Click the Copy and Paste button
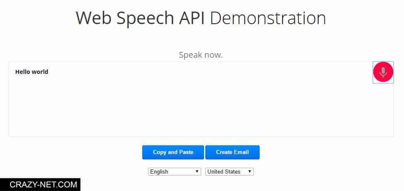This screenshot has width=404, height=191. click(x=173, y=152)
